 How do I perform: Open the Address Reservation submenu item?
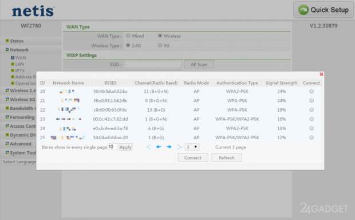[x=23, y=77]
